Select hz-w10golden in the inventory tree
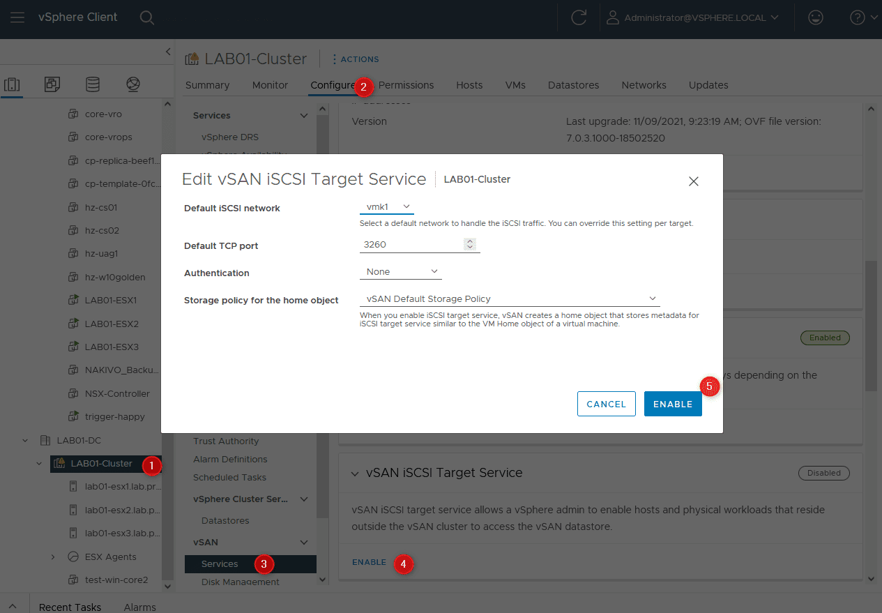 [x=115, y=277]
